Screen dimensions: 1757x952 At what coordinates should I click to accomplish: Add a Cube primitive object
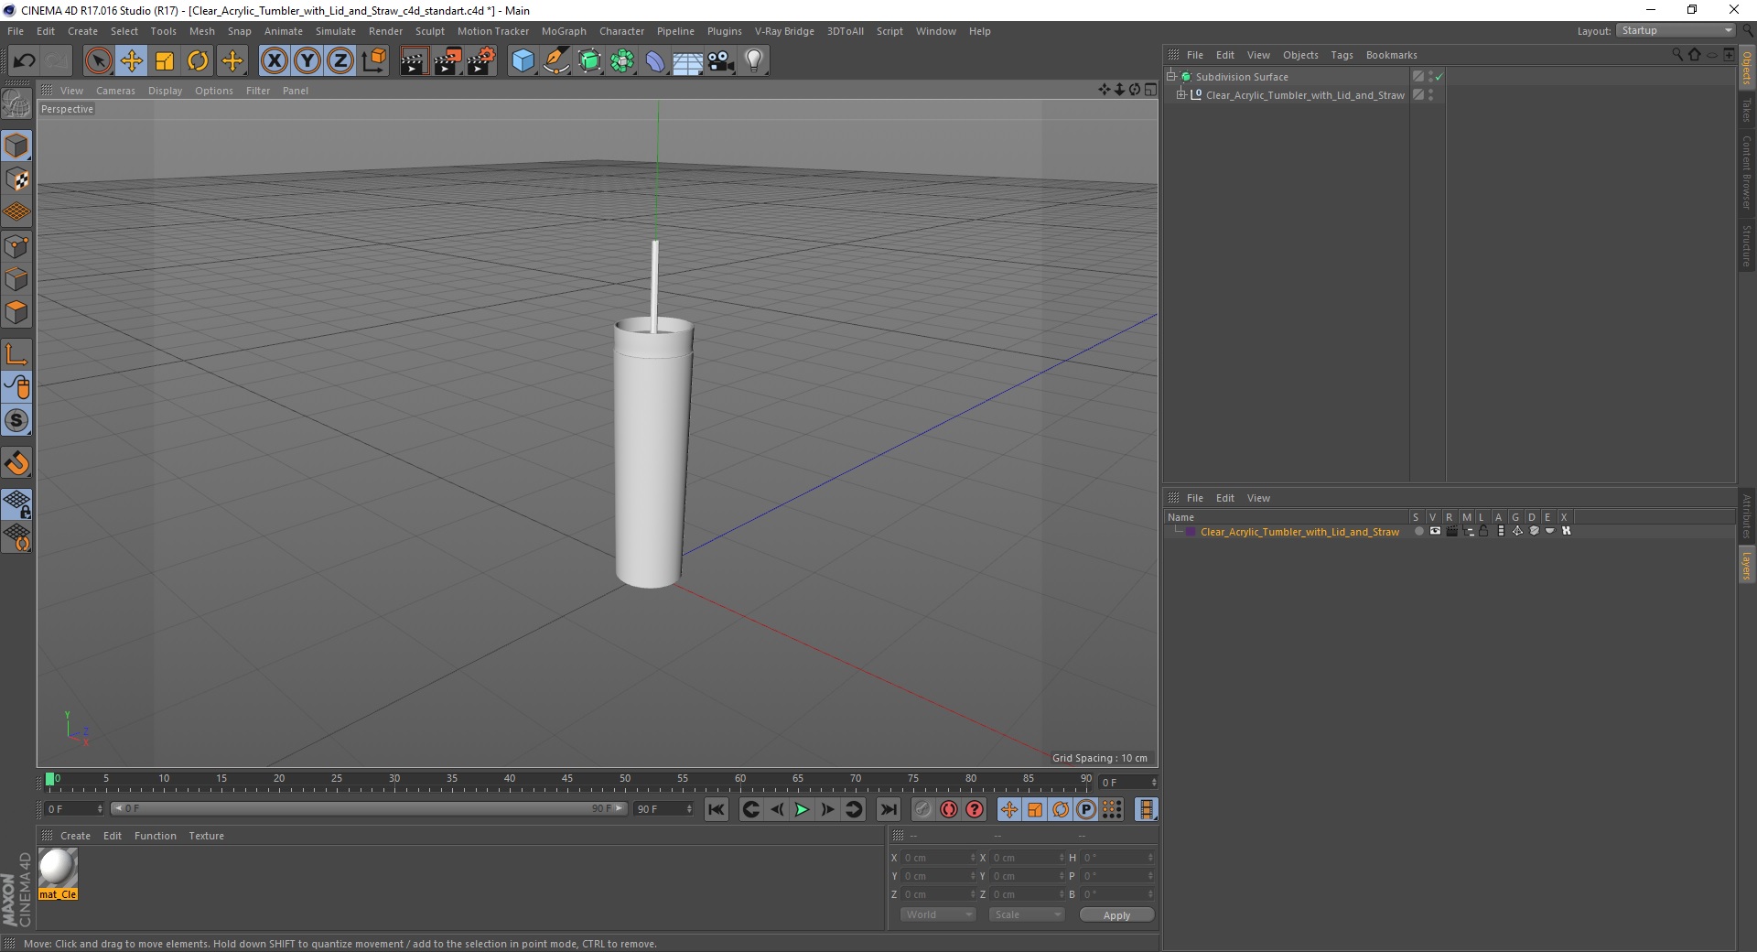point(523,61)
